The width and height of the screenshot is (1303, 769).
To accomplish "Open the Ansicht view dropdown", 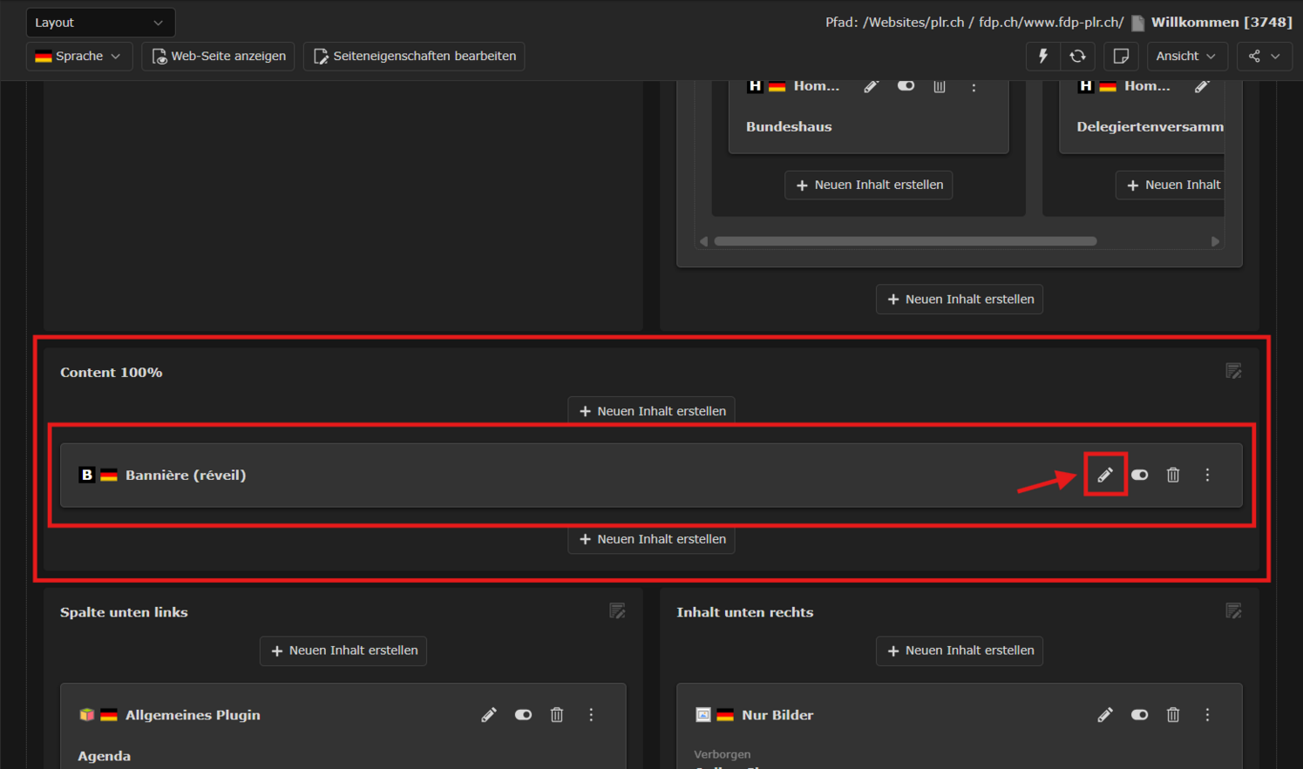I will [1186, 56].
